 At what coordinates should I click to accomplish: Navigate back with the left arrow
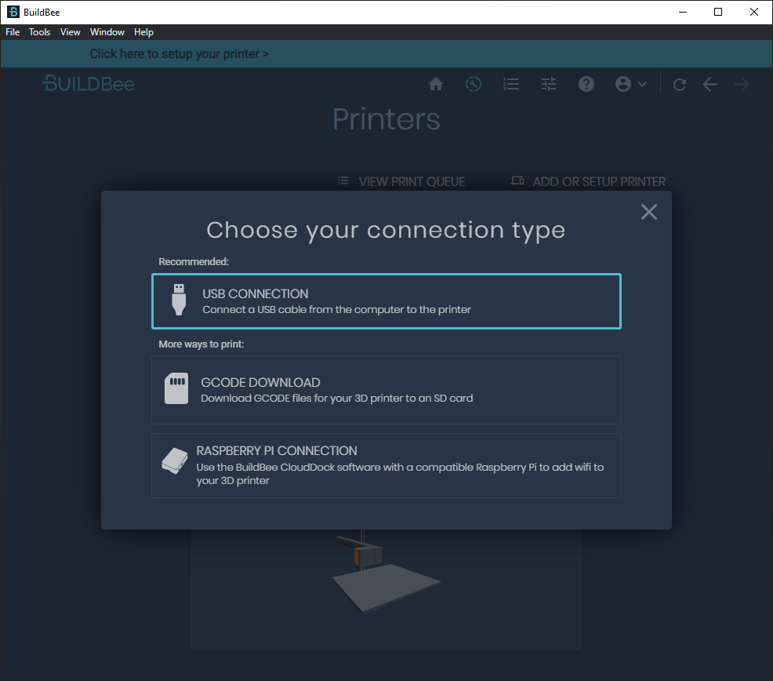[710, 85]
